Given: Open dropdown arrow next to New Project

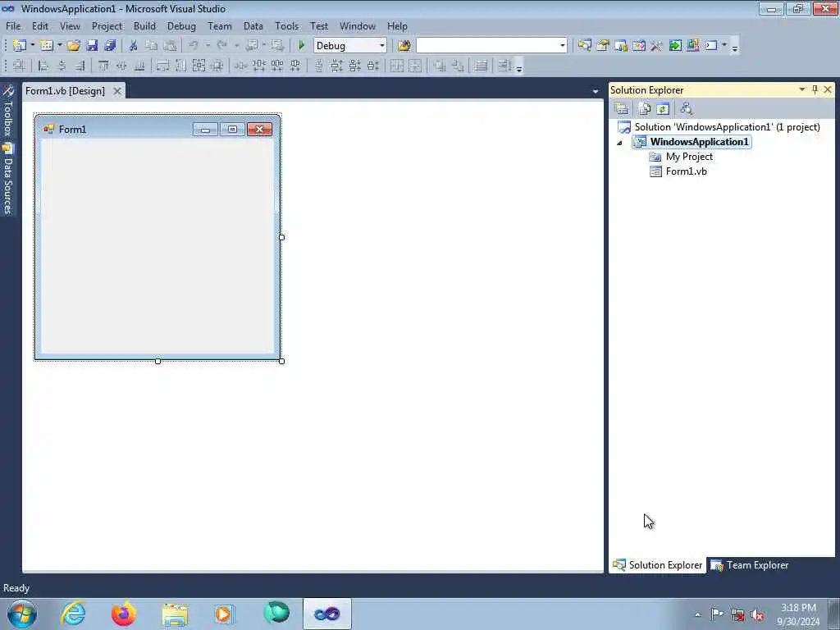Looking at the screenshot, I should point(32,46).
